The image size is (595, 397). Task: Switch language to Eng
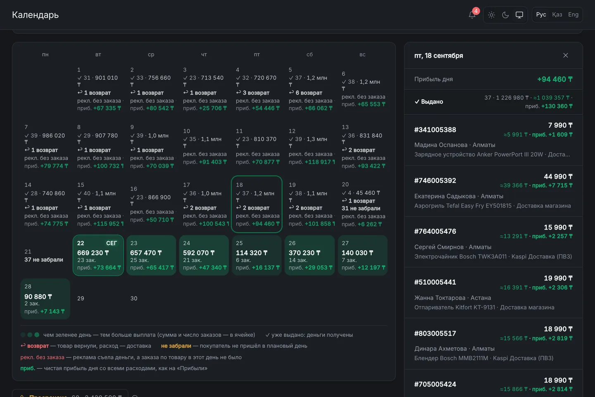(x=573, y=14)
